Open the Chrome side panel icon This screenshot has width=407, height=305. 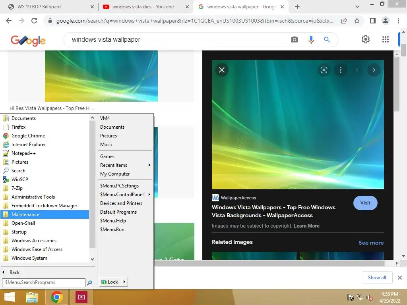pos(373,21)
